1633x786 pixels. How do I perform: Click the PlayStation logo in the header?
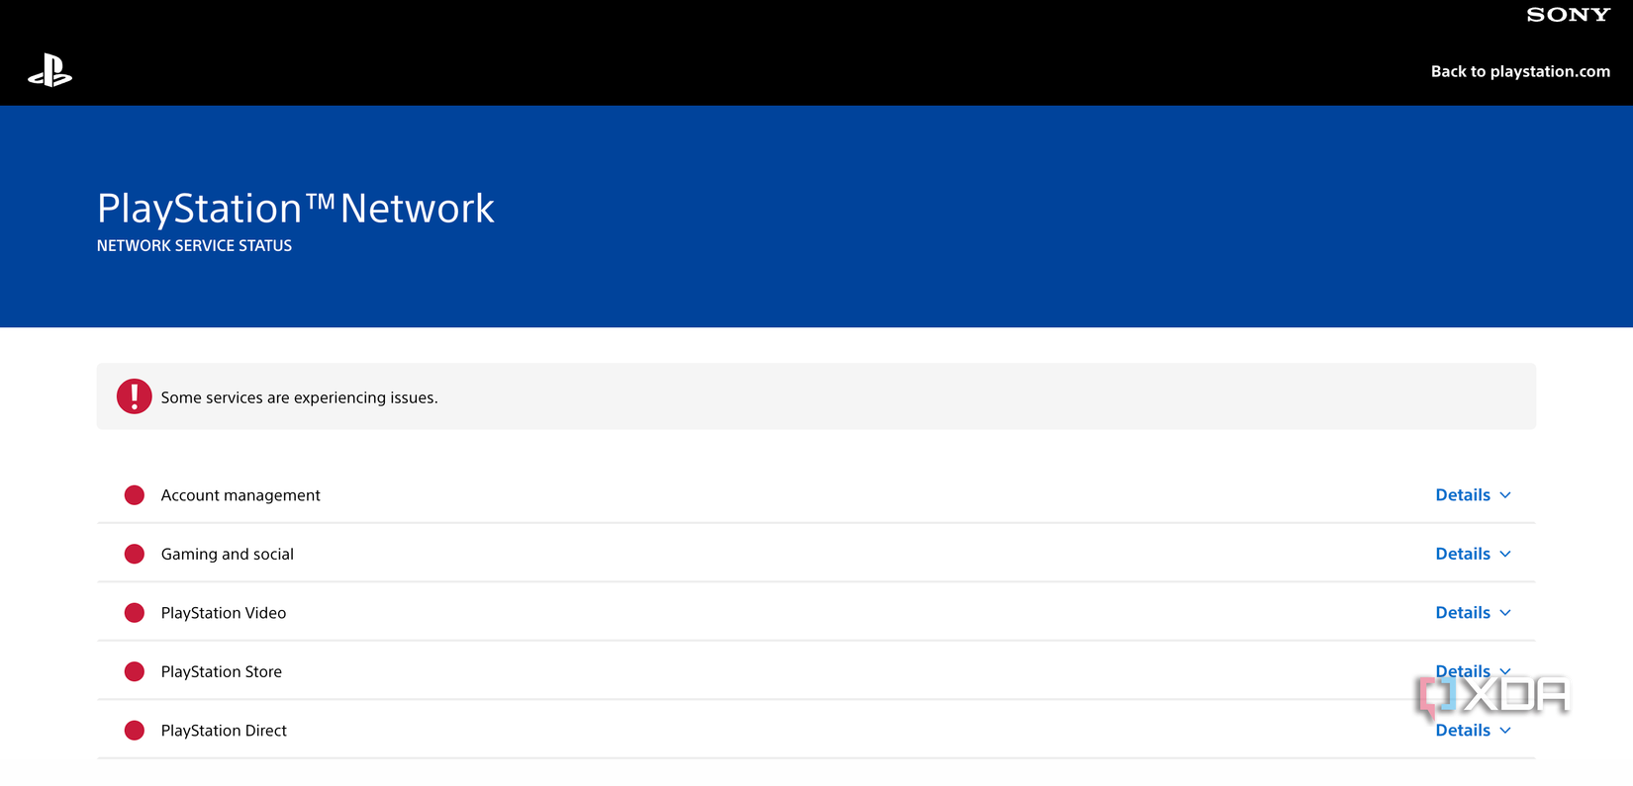coord(49,71)
